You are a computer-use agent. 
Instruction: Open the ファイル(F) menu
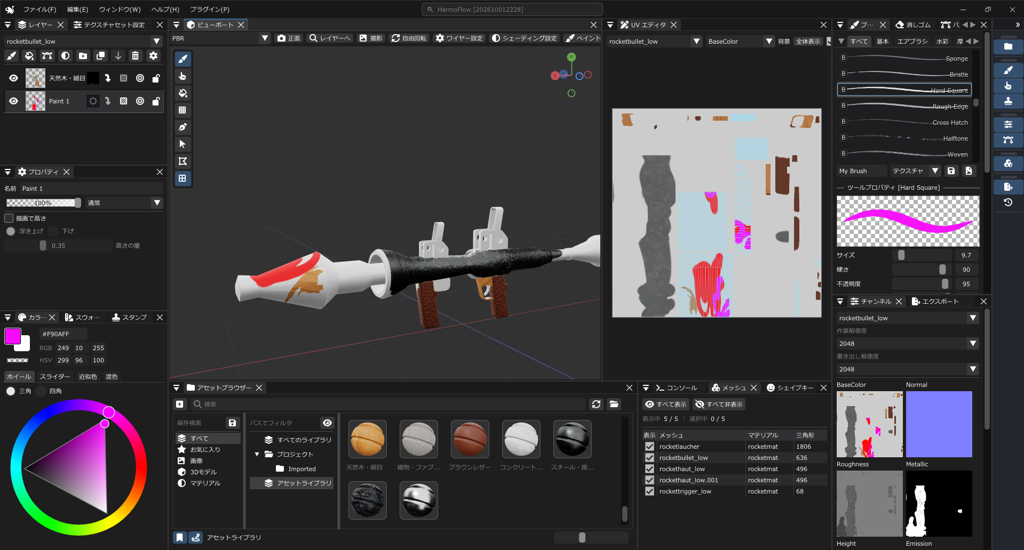pyautogui.click(x=39, y=10)
